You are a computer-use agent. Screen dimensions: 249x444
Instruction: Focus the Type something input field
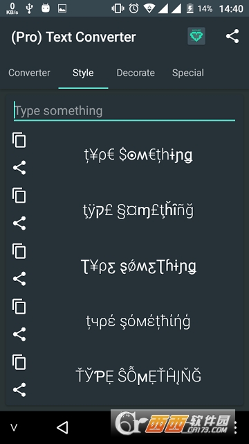pos(124,111)
